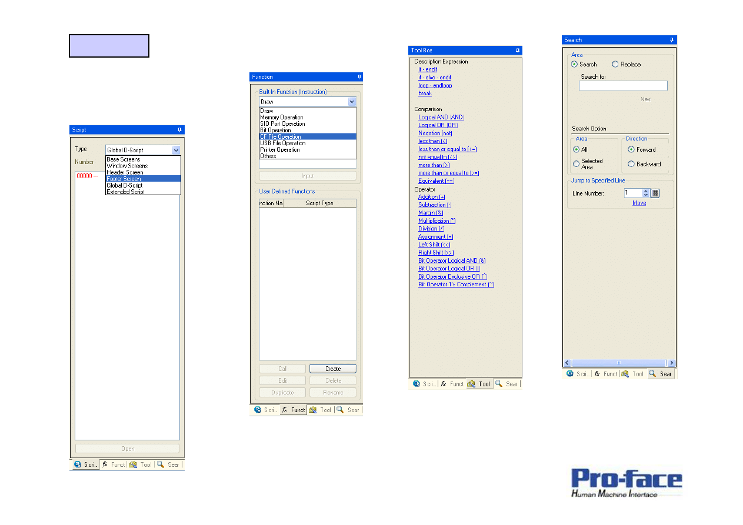Click the Search panel horizontal scrollbar right arrow
The image size is (743, 525).
pos(671,363)
